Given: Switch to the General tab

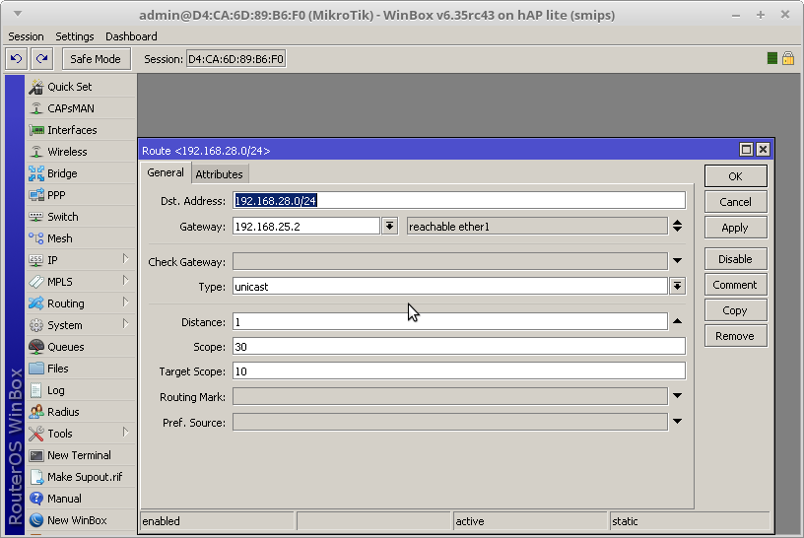Looking at the screenshot, I should 166,172.
